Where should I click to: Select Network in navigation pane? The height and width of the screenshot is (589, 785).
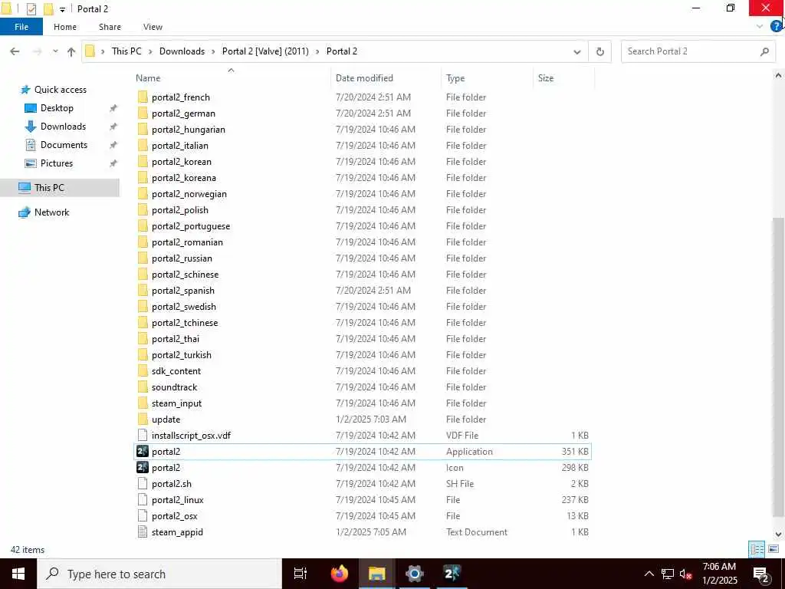coord(51,212)
